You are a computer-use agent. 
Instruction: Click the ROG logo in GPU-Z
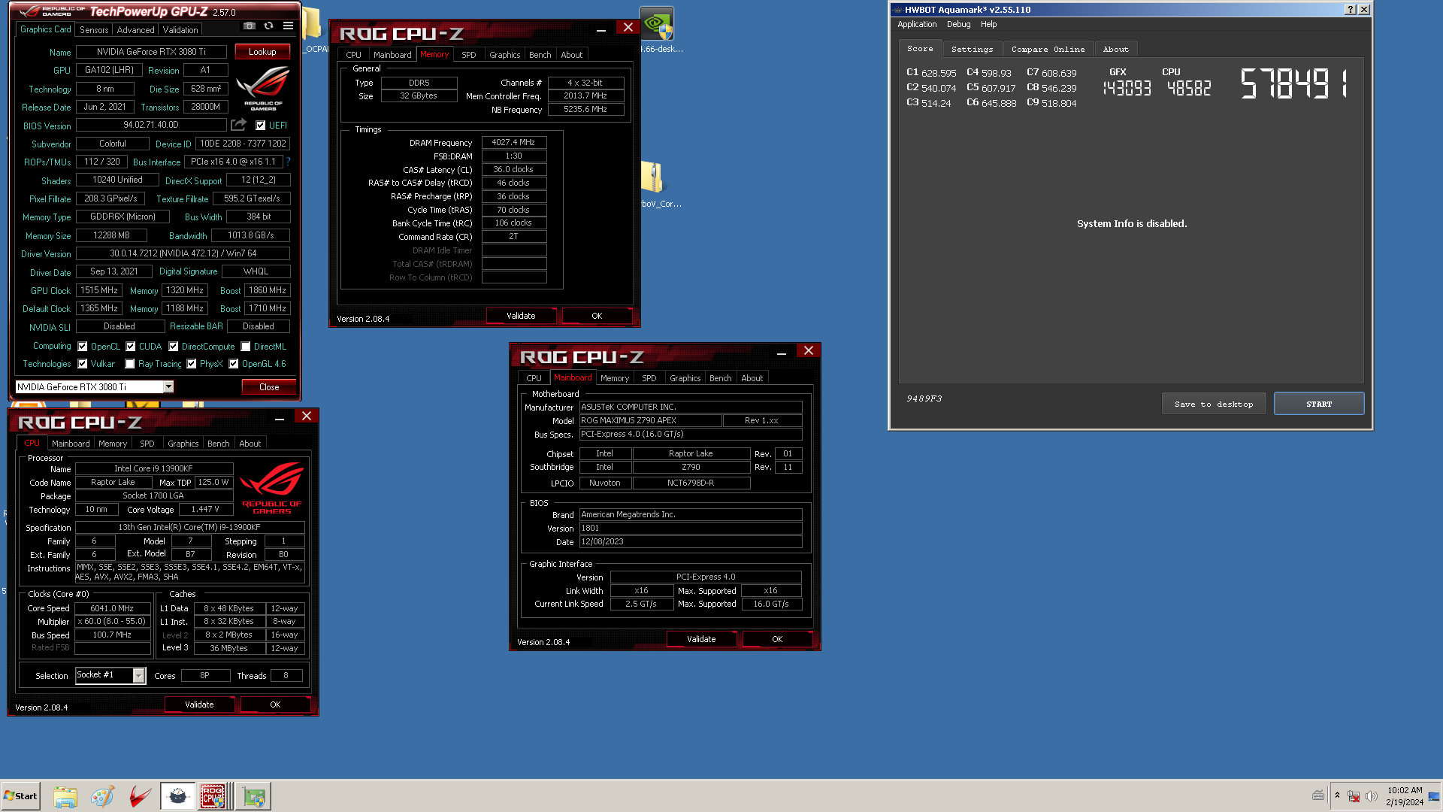(263, 87)
